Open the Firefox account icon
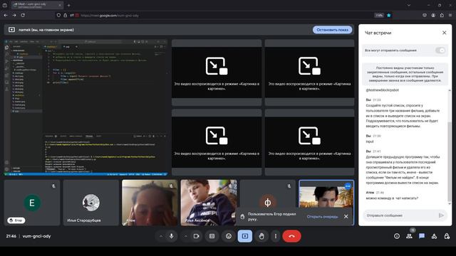This screenshot has width=456, height=256. pos(433,16)
